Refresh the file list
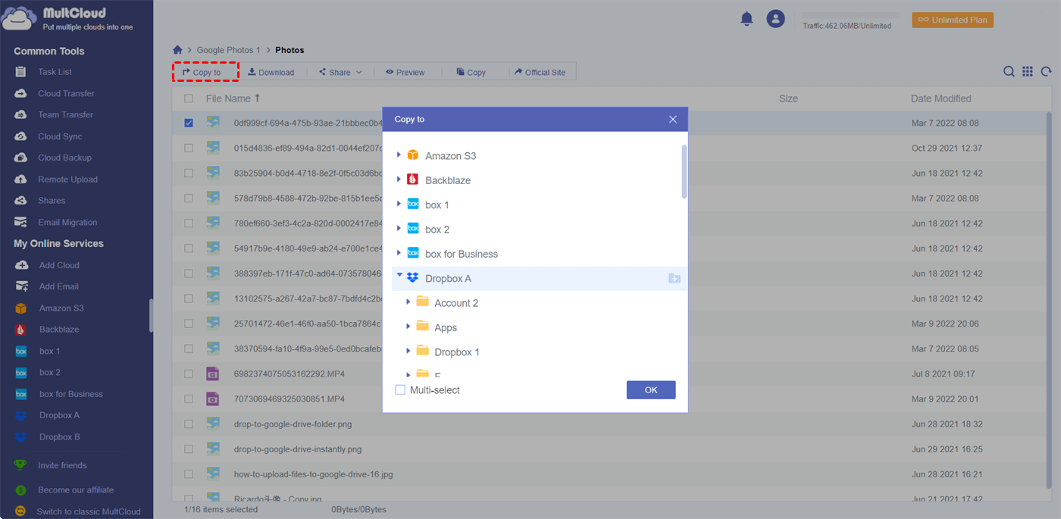The height and width of the screenshot is (519, 1061). click(1046, 71)
